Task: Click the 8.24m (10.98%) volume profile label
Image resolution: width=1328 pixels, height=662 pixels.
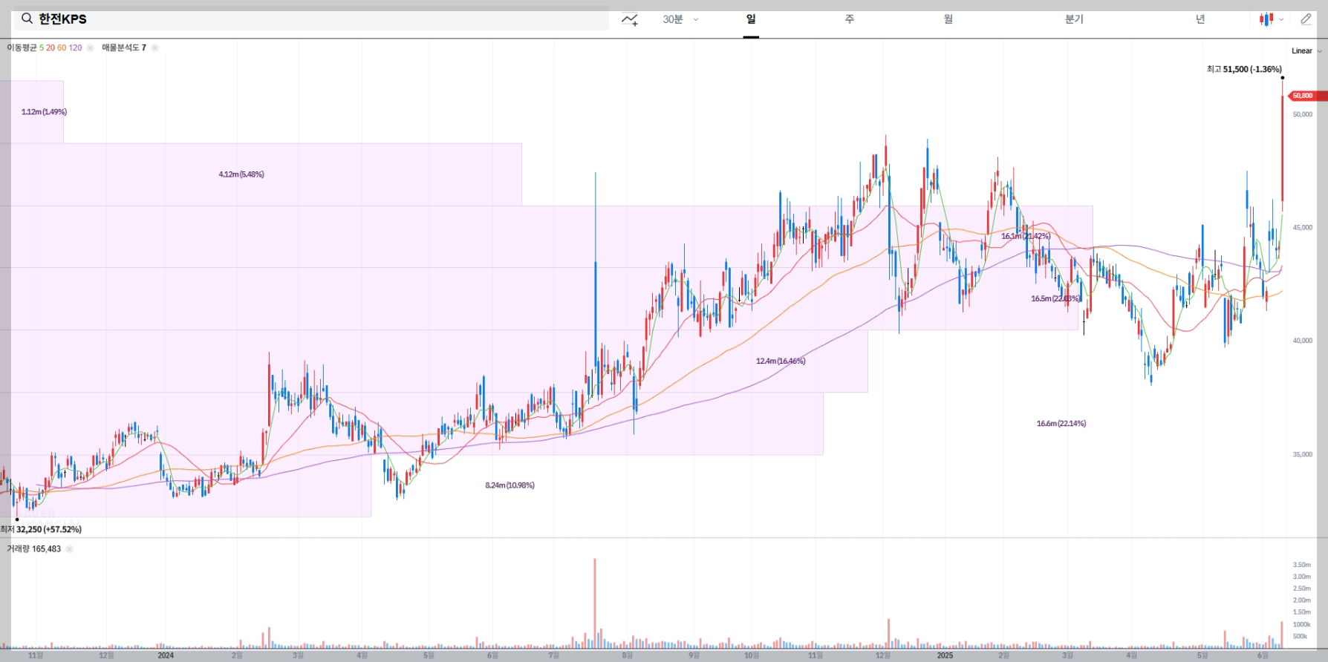Action: [x=510, y=485]
